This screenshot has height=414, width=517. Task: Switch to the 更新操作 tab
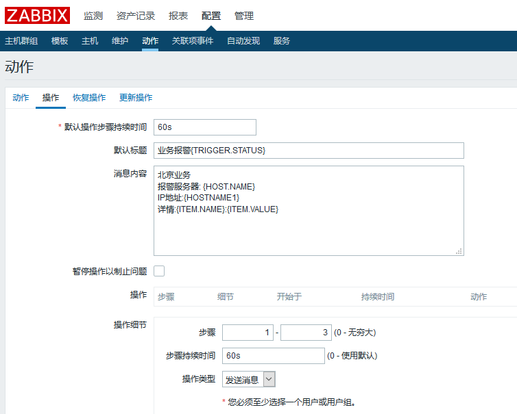click(136, 98)
